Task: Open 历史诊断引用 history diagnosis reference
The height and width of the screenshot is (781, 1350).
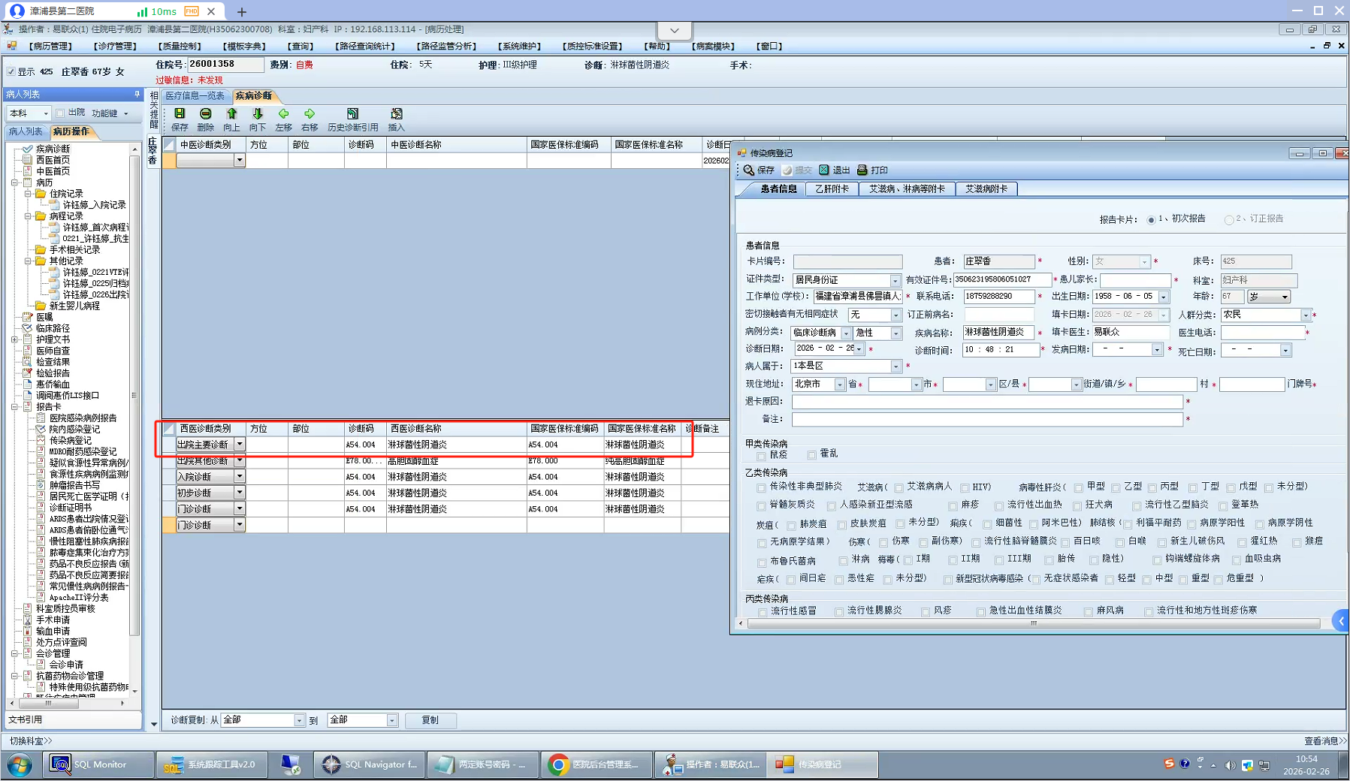Action: coord(352,114)
